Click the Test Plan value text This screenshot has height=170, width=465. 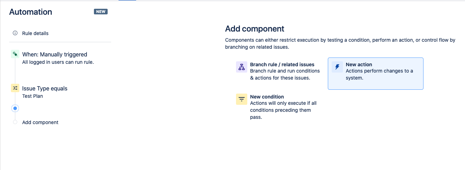[x=32, y=96]
